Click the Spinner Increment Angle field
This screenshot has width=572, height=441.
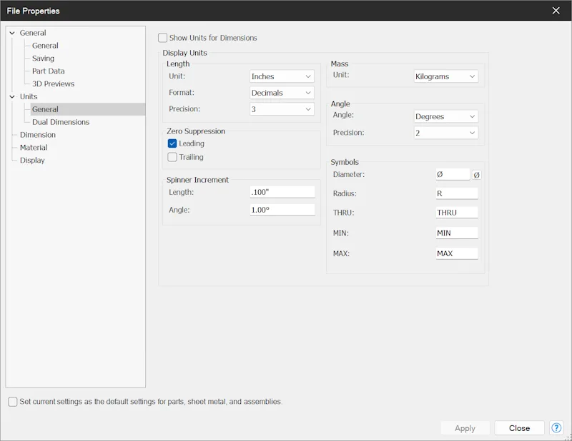click(x=282, y=210)
